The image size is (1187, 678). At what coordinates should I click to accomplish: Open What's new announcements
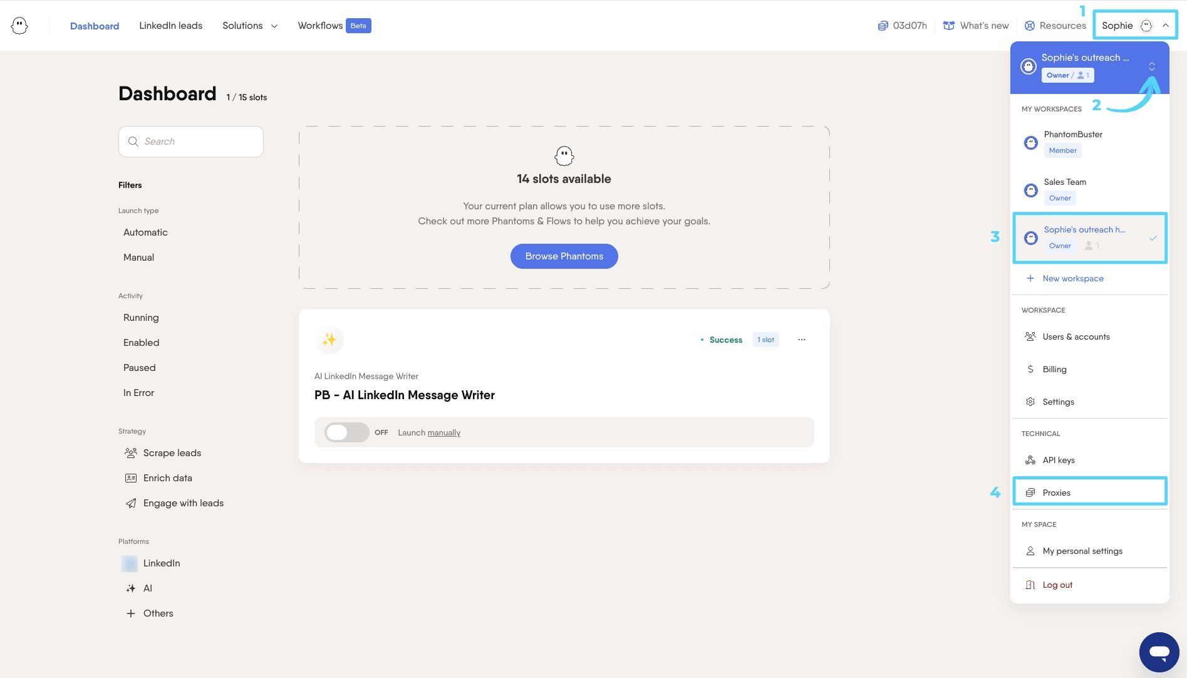click(x=976, y=26)
